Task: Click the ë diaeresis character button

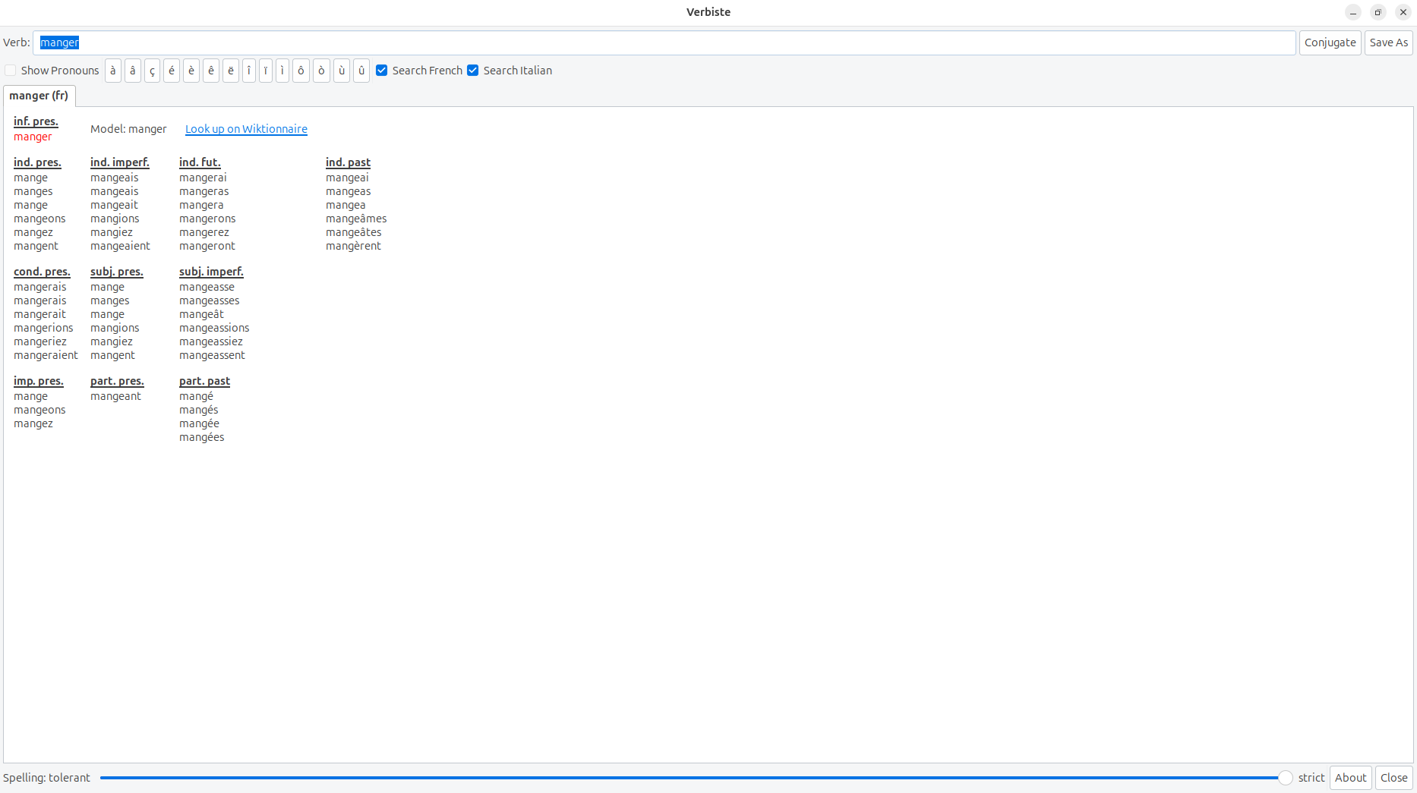Action: pos(231,71)
